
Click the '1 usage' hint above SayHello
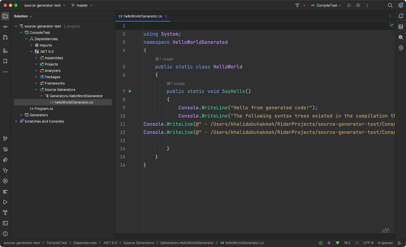pyautogui.click(x=176, y=83)
